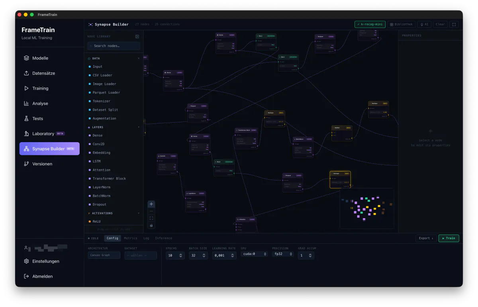Image resolution: width=478 pixels, height=307 pixels.
Task: Add a LayerNorm node from the library
Action: coord(114,187)
